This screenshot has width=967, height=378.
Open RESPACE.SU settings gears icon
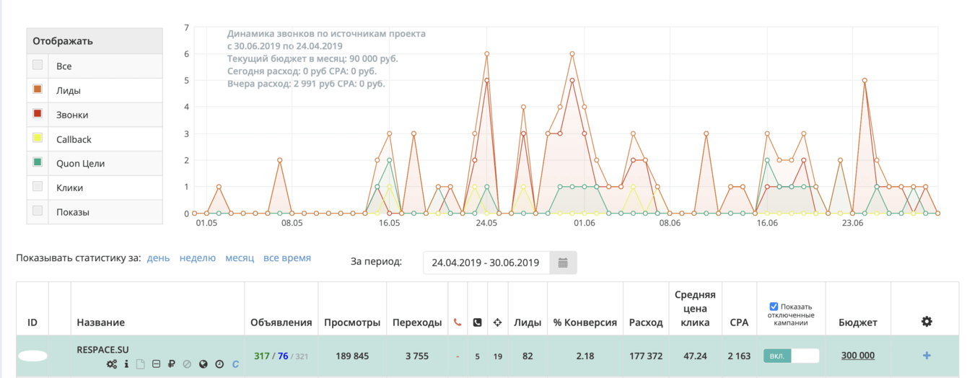112,364
